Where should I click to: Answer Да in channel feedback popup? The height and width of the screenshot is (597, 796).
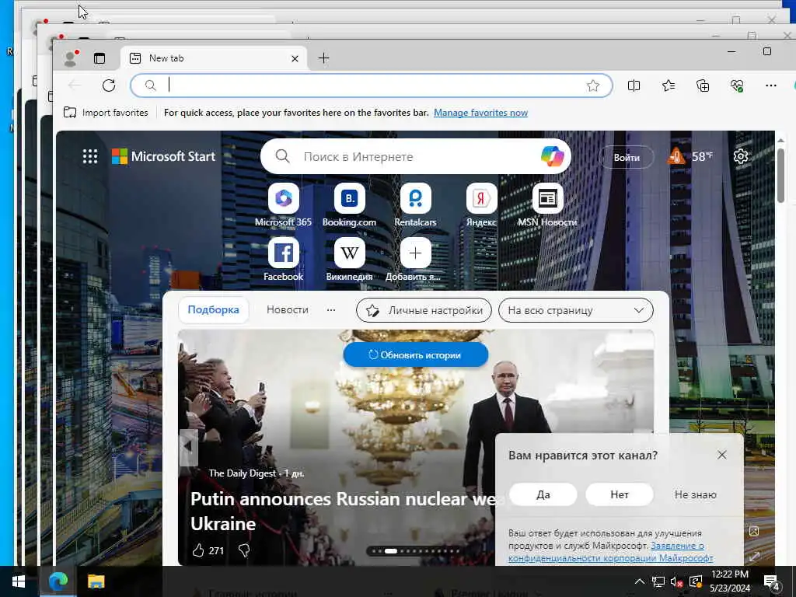pos(543,494)
